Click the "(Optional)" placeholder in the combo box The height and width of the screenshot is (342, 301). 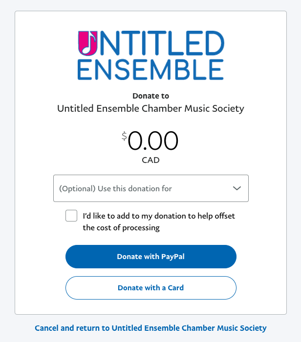pyautogui.click(x=77, y=188)
